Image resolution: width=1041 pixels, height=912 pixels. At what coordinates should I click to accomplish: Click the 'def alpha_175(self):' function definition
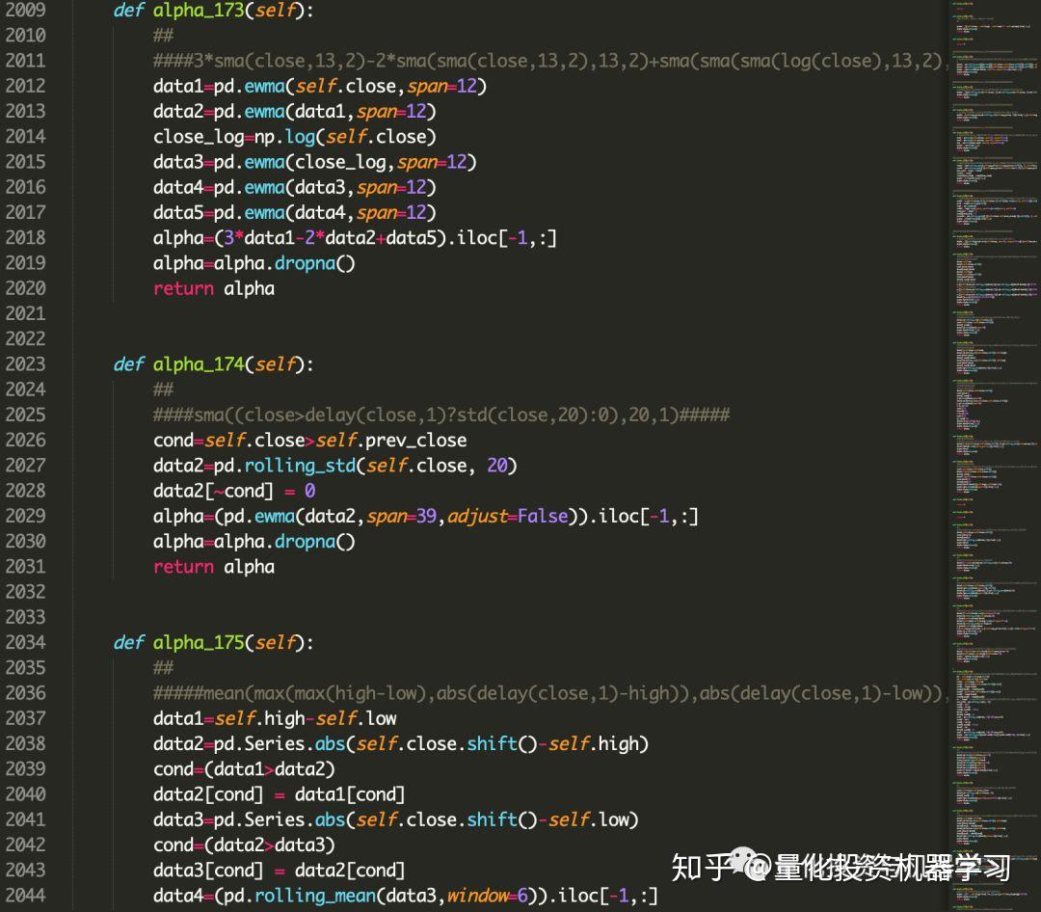click(213, 642)
